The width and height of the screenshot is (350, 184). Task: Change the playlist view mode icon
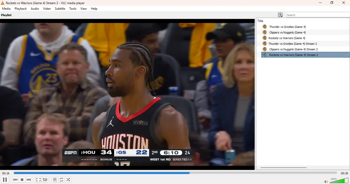[280, 15]
